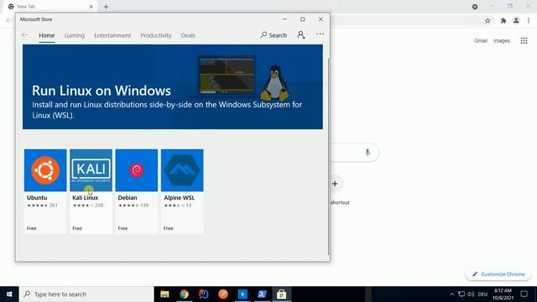Open the Ubuntu app tile
Image resolution: width=537 pixels, height=302 pixels.
click(45, 190)
